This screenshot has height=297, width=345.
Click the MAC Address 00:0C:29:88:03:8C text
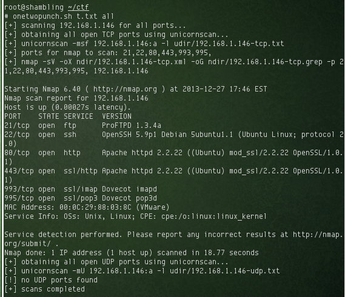[x=87, y=207]
